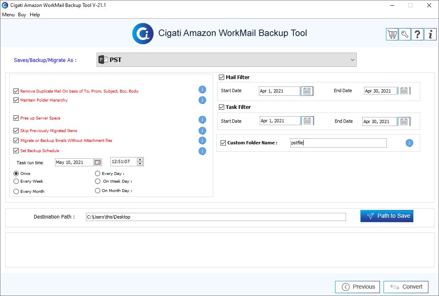The width and height of the screenshot is (439, 296).
Task: Open Task Filter End Date calendar
Action: click(404, 121)
